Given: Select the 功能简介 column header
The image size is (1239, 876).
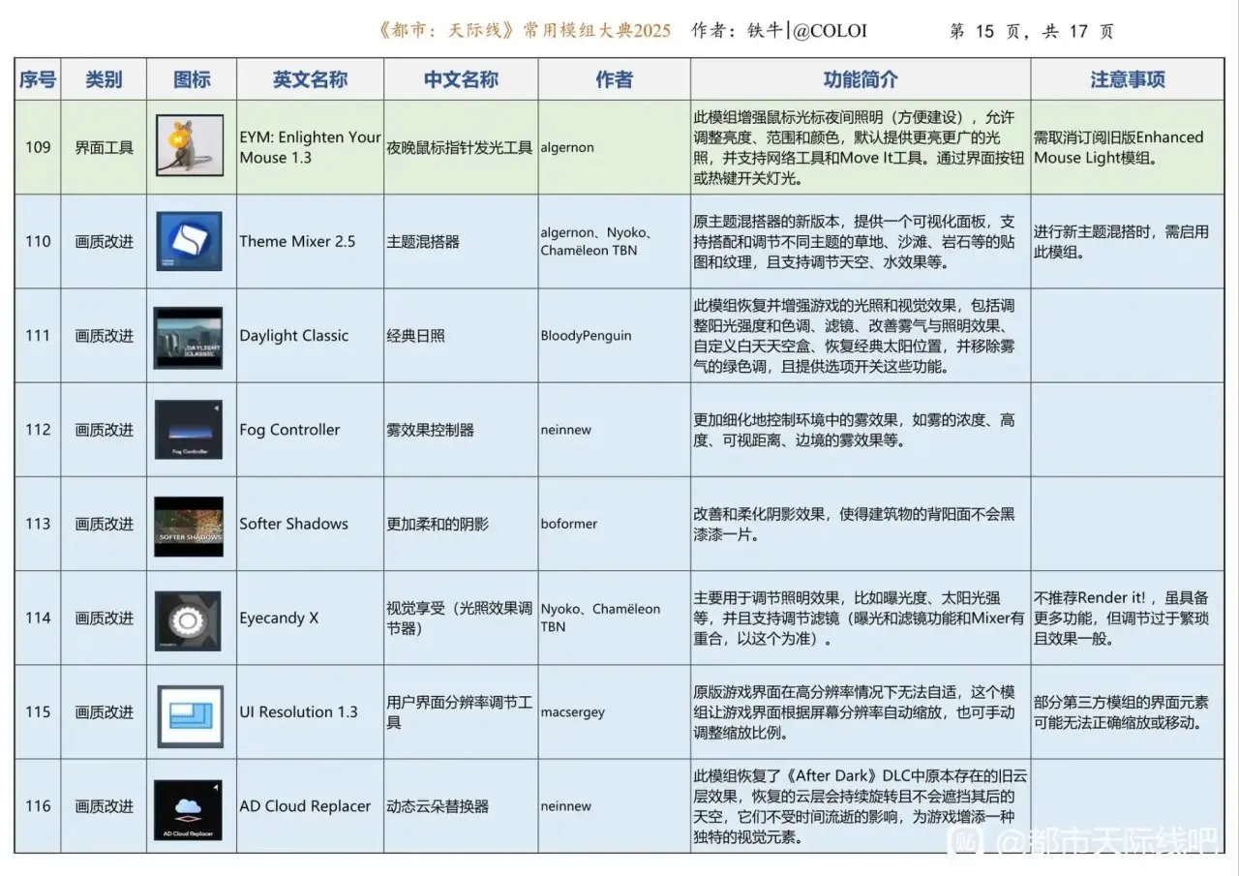Looking at the screenshot, I should point(860,79).
